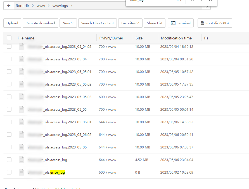The image size is (249, 189).
Task: Click permission '600 / www' of 05_05.03 row
Action: click(107, 97)
